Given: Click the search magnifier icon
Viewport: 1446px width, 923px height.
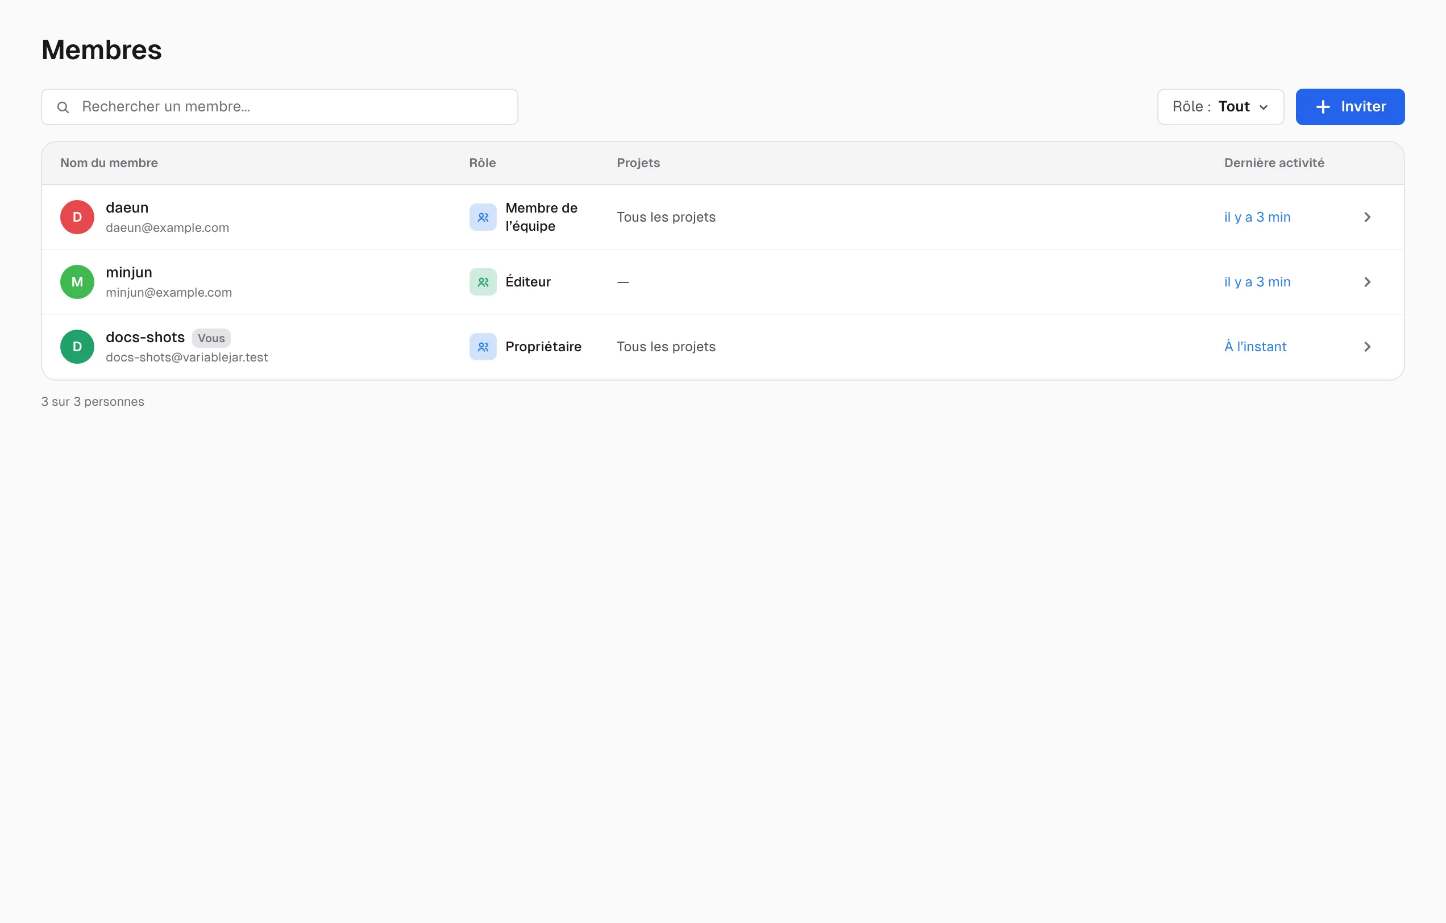Looking at the screenshot, I should [x=63, y=107].
